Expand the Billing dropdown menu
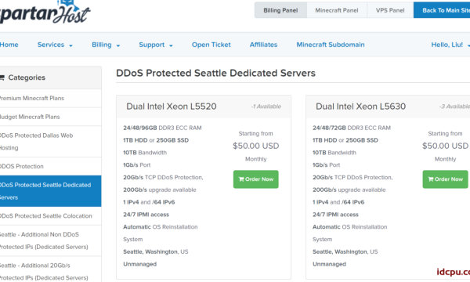Viewport: 470px width, 282px height. (x=106, y=45)
